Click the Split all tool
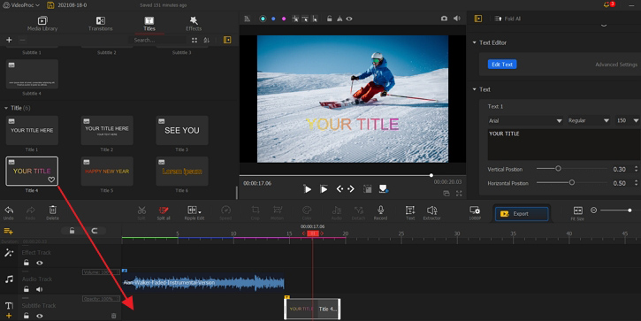Viewport: 641px width, 321px height. 164,210
